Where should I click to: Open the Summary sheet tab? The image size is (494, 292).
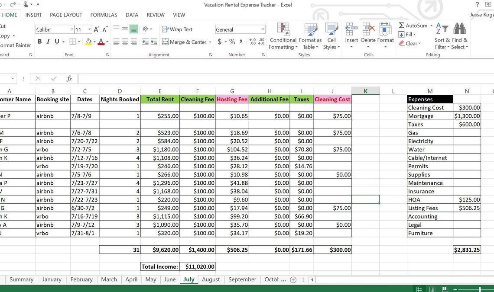[x=21, y=279]
